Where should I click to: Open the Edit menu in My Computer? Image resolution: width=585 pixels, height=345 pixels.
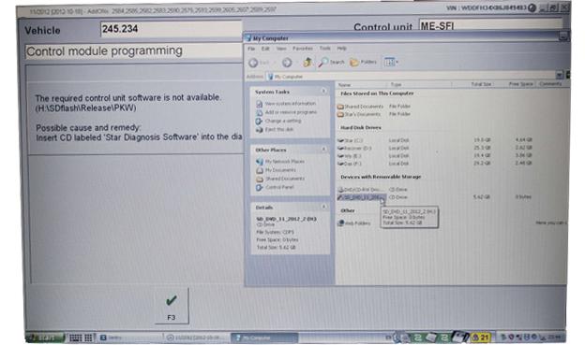tap(265, 49)
